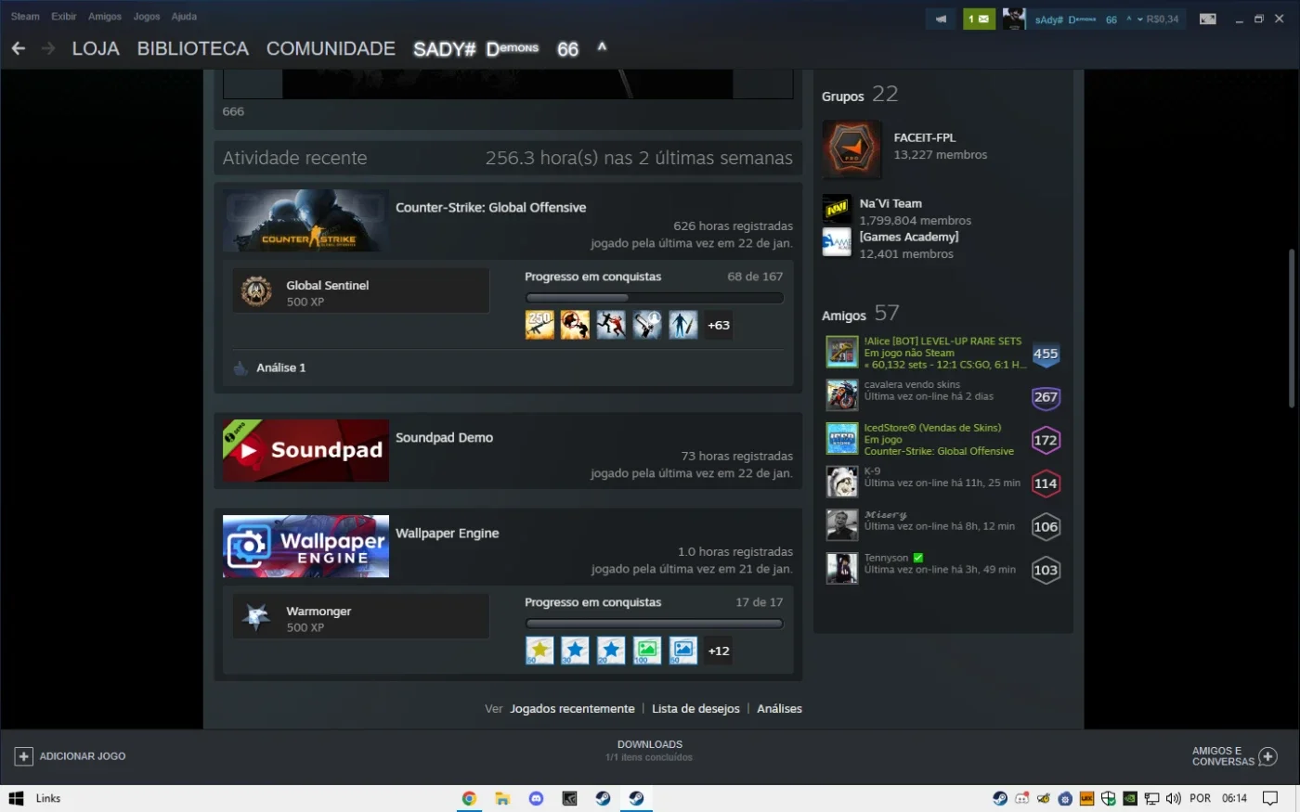Open the Windows notification center icon
This screenshot has height=812, width=1300.
[x=1271, y=798]
